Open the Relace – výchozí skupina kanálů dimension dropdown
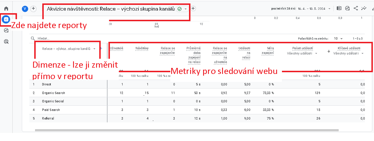The image size is (374, 141). point(68,49)
